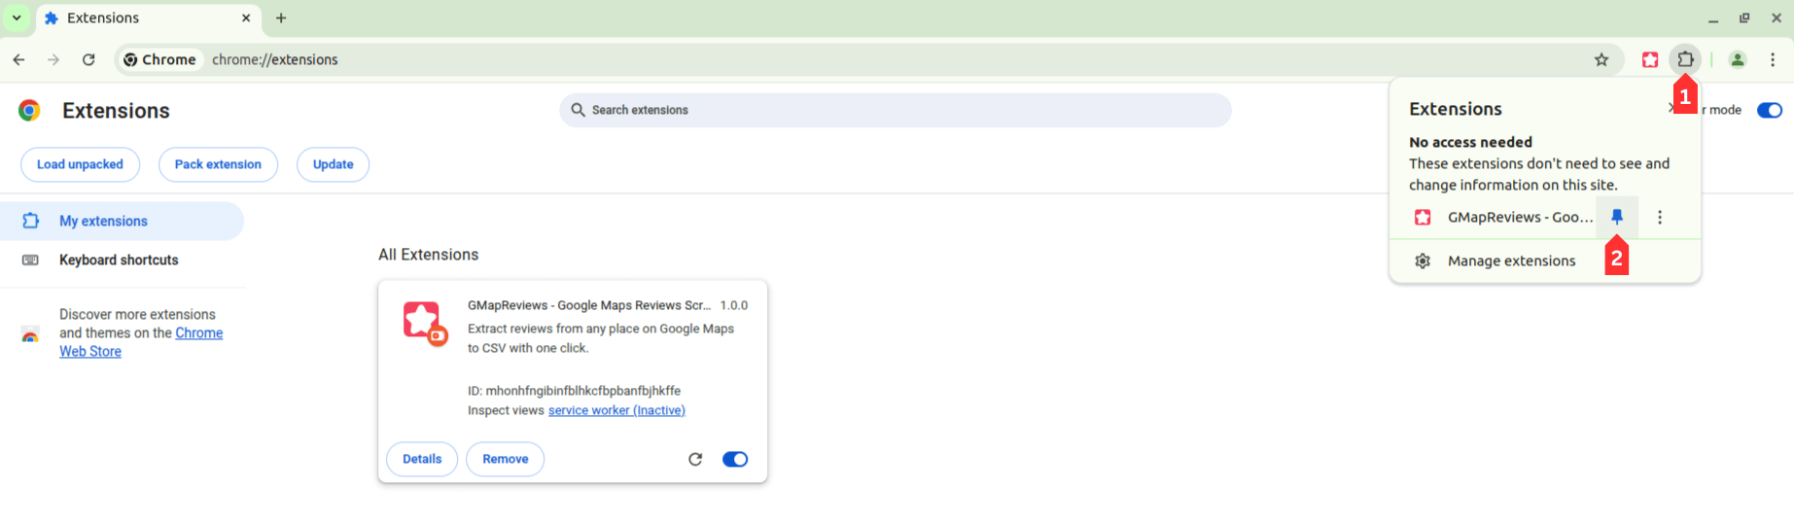
Task: Click the My extensions puzzle icon in sidebar
Action: click(x=31, y=221)
